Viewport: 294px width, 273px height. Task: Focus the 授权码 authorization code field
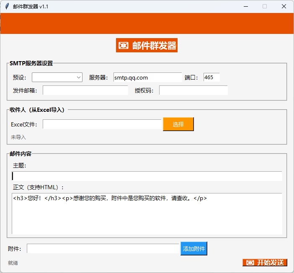pyautogui.click(x=193, y=90)
